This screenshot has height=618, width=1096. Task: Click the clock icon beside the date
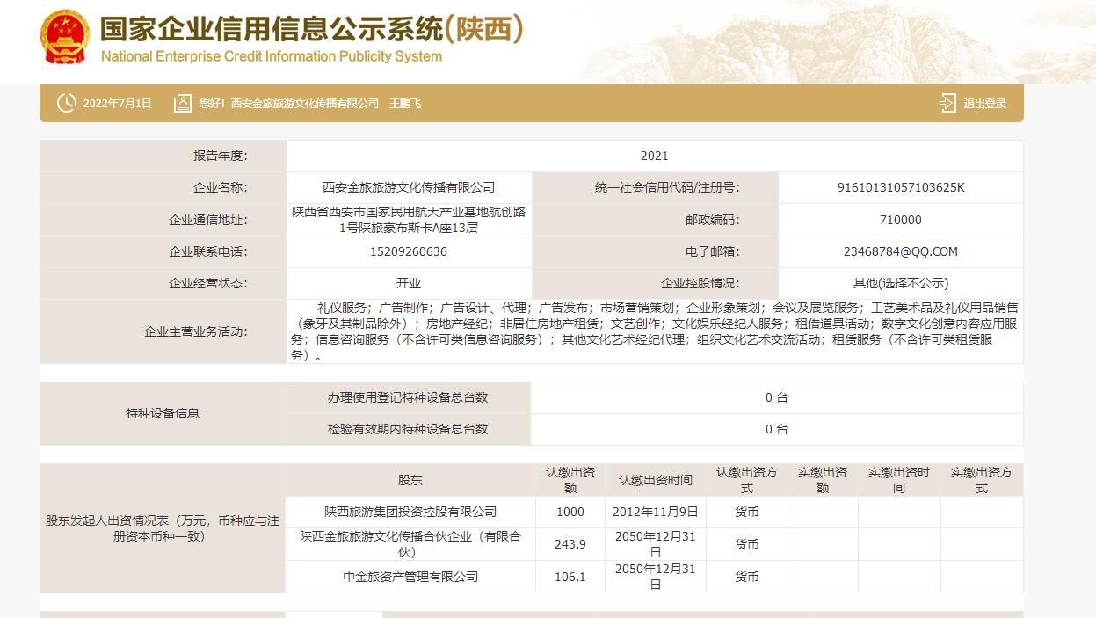pos(66,103)
